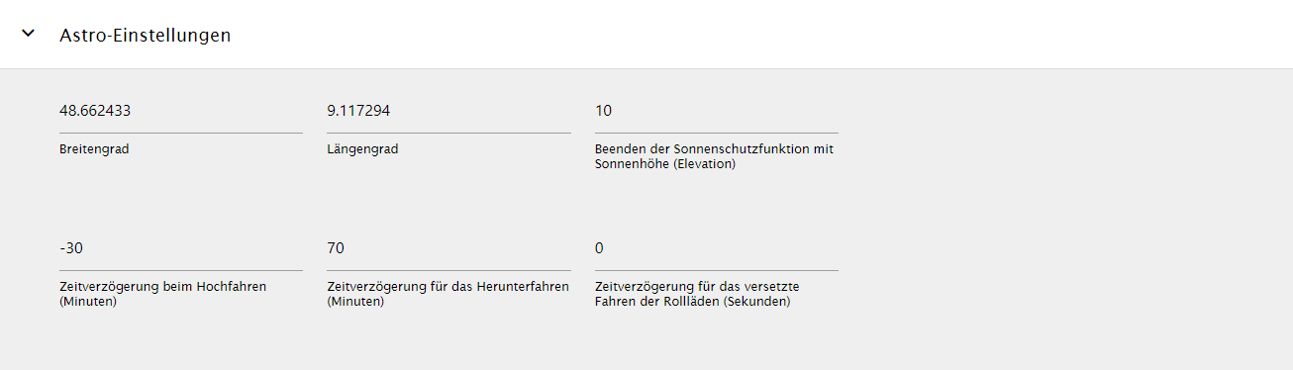Click Fahren der Rollläden (Sekunden) text
The width and height of the screenshot is (1293, 370).
(x=693, y=302)
